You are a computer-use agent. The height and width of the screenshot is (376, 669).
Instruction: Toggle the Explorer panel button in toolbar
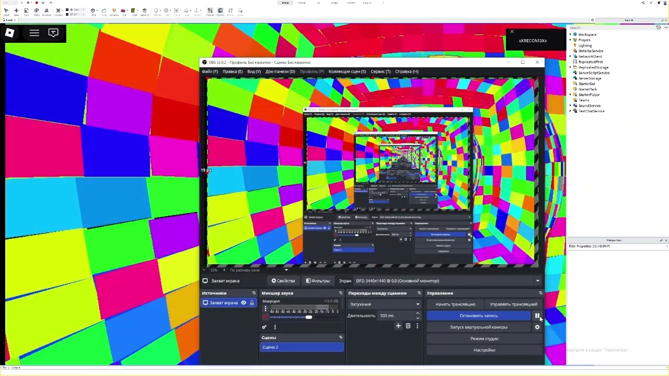pyautogui.click(x=210, y=11)
